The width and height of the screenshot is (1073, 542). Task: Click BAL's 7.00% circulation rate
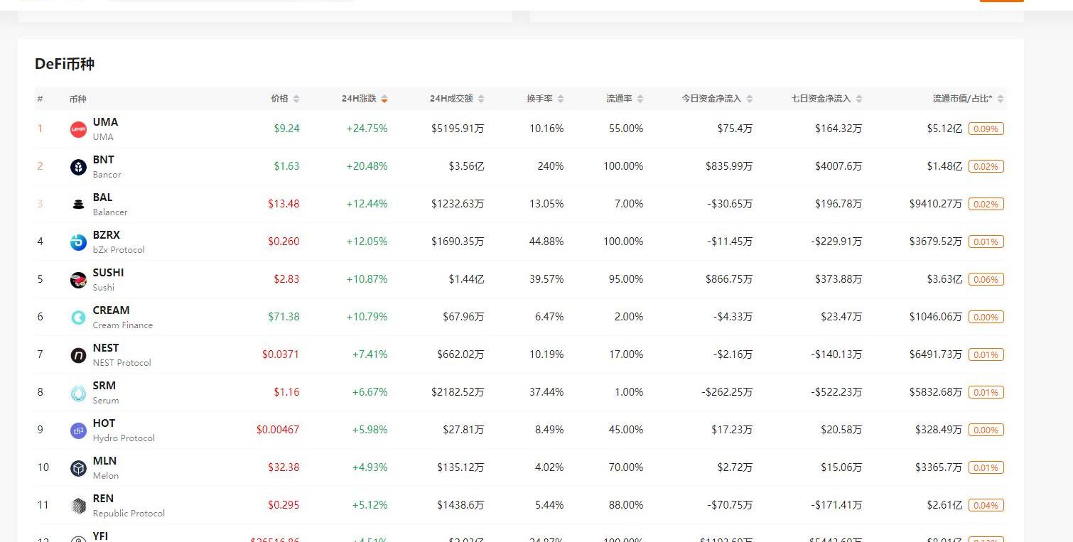[629, 204]
